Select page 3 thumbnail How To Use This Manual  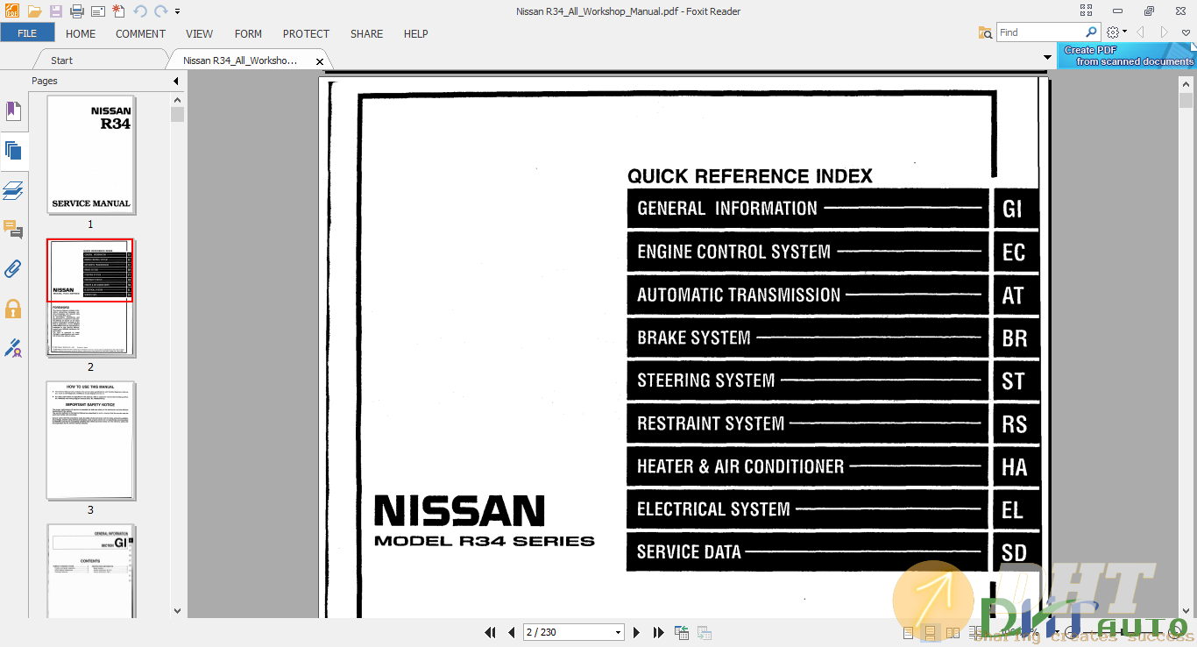pyautogui.click(x=90, y=440)
